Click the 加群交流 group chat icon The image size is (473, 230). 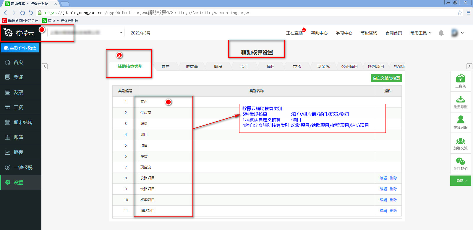(460, 141)
